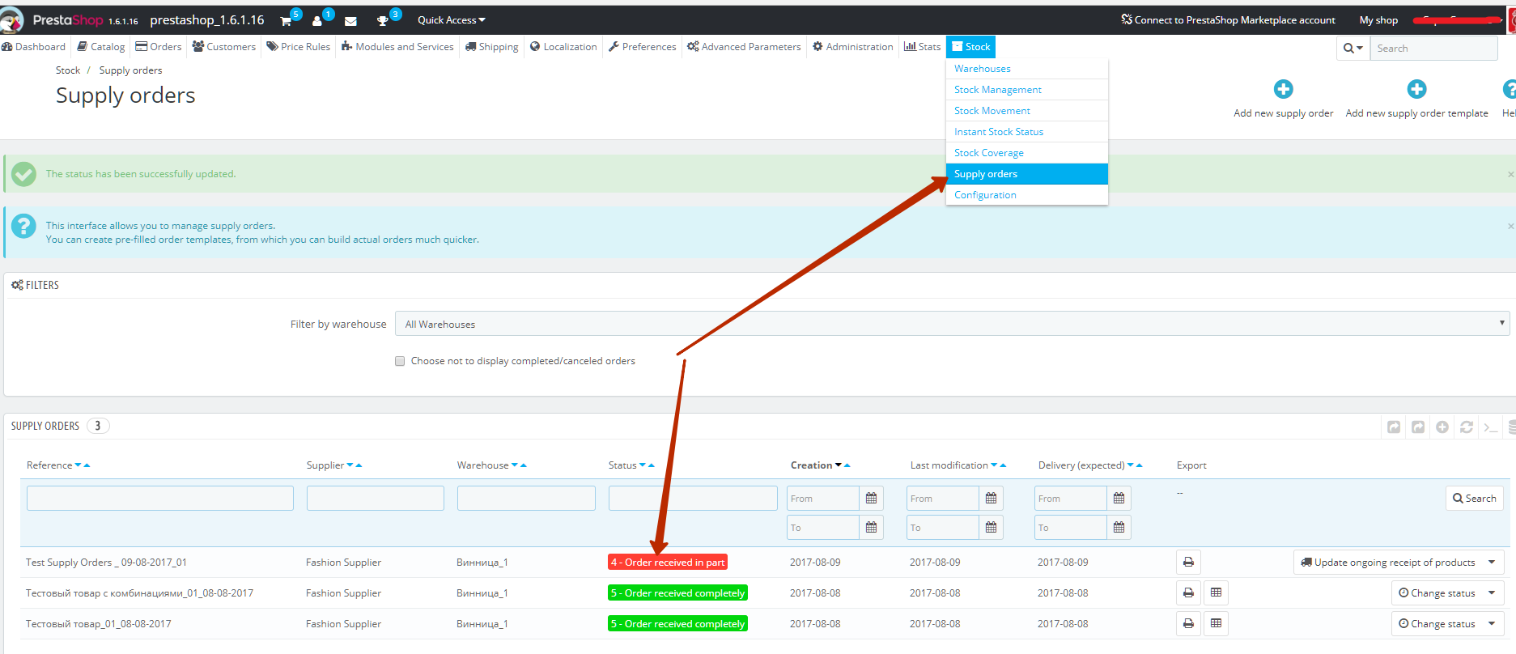
Task: Expand the Quick Access dropdown
Action: pos(451,20)
